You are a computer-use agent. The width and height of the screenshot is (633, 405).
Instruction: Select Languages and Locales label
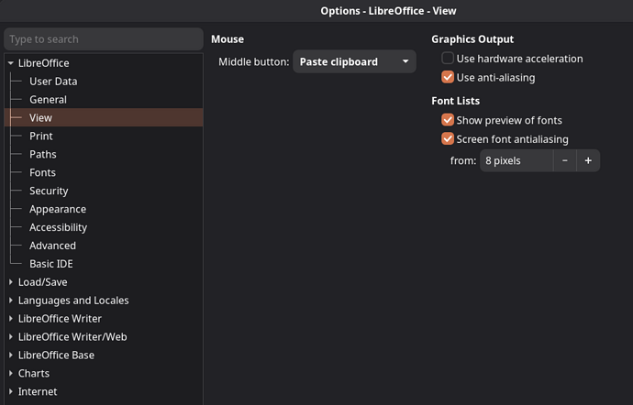[x=73, y=301]
